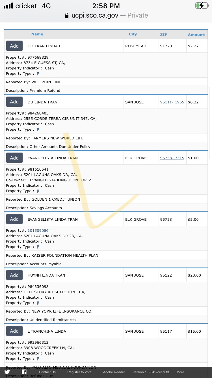The image size is (212, 378).
Task: Select the ZIP cell 95122
Action: (x=166, y=275)
